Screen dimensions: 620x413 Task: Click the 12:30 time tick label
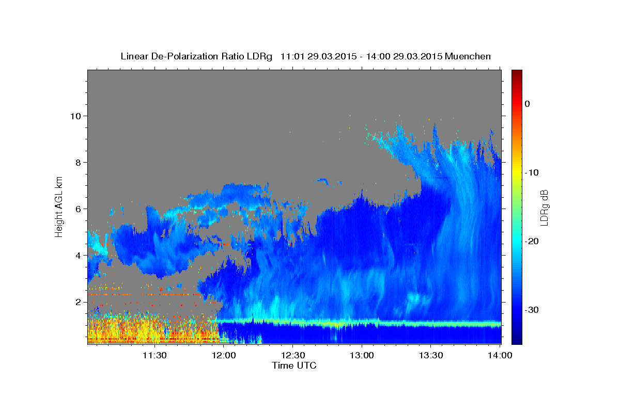point(292,355)
